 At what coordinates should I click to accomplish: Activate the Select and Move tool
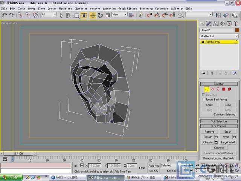(x=93, y=15)
